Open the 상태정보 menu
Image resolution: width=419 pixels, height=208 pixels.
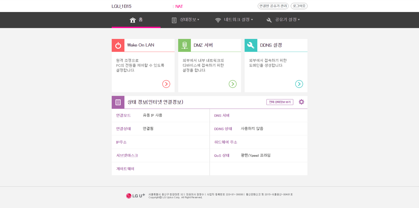[188, 20]
